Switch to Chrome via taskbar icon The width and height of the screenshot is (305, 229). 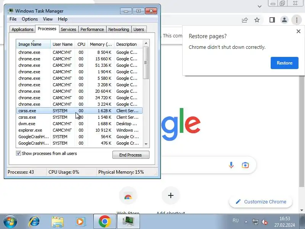(104, 221)
